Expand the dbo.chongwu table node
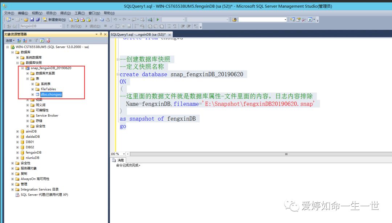Screen dimensions: 392x223 pyautogui.click(x=33, y=94)
